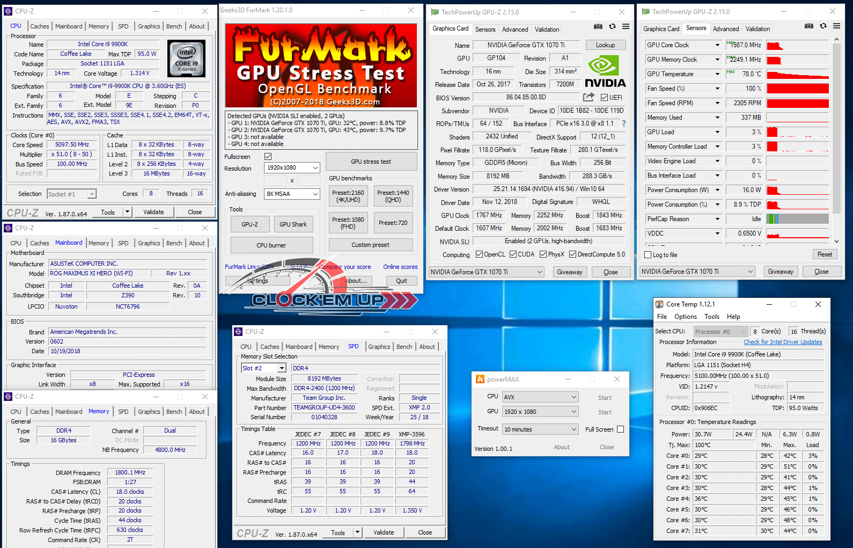Click the refresh icon in GPU-Z Sensors window
This screenshot has height=548, width=853.
coord(823,26)
